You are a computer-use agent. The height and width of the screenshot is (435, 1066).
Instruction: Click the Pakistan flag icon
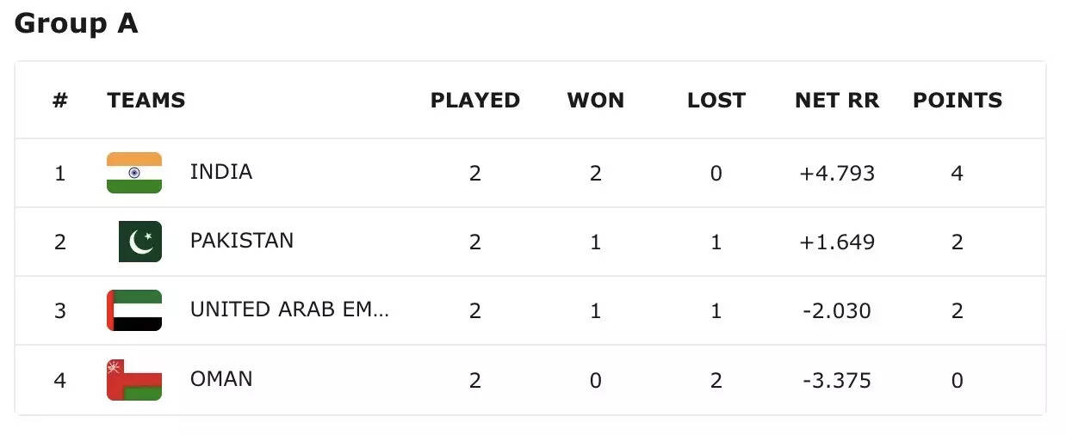(139, 242)
